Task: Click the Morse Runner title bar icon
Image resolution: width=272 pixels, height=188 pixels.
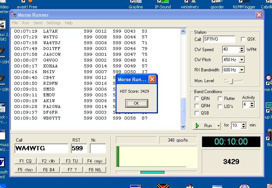Action: pyautogui.click(x=13, y=15)
